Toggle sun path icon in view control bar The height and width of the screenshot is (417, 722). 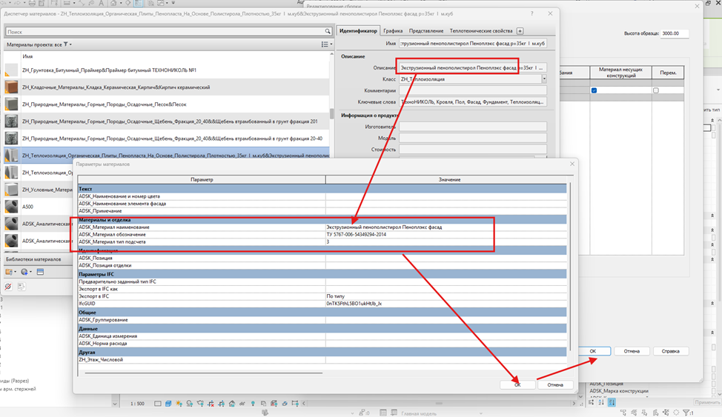point(179,404)
